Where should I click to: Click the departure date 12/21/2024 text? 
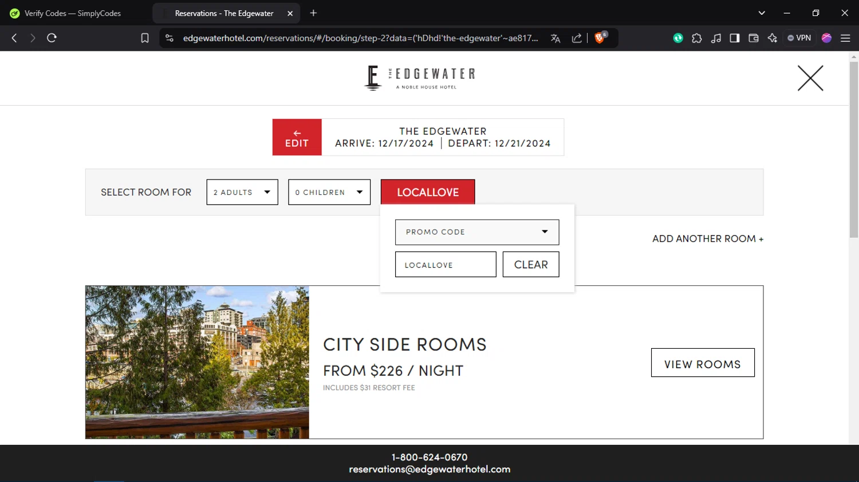click(x=522, y=144)
